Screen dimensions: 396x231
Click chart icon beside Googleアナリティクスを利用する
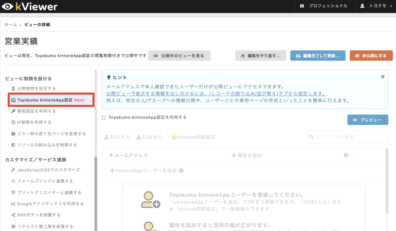(x=13, y=203)
